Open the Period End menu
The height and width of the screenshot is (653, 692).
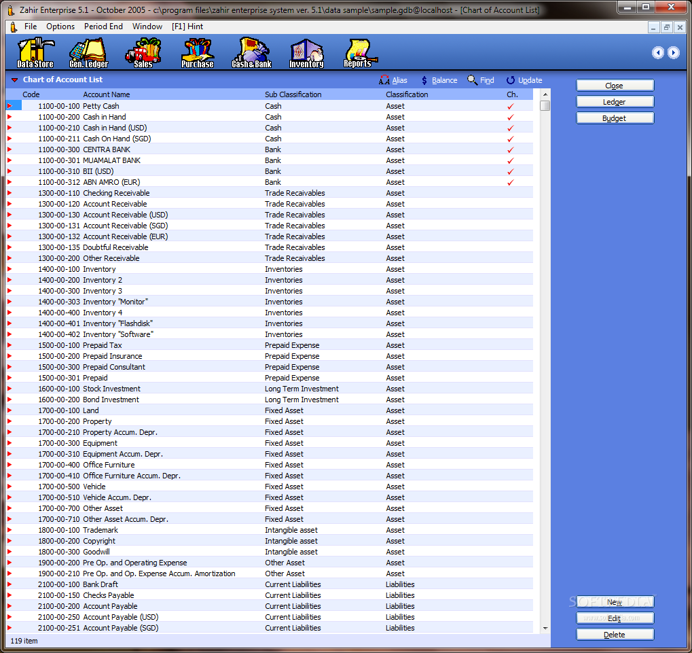point(103,27)
